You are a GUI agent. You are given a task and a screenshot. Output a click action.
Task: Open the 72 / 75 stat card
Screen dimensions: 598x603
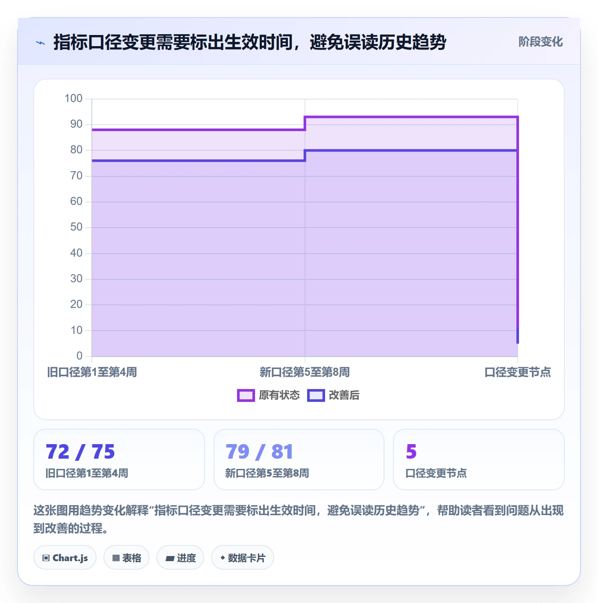119,460
